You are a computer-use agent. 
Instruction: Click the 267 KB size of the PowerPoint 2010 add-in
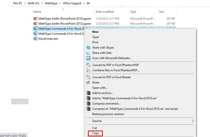point(171,19)
